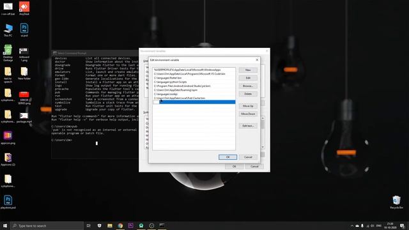Select the %USERPROFILE%\AppData\Local\Microsoft\WindowsApps entry

(194, 70)
